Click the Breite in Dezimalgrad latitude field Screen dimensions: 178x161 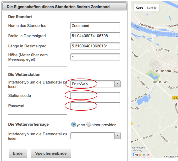95,36
